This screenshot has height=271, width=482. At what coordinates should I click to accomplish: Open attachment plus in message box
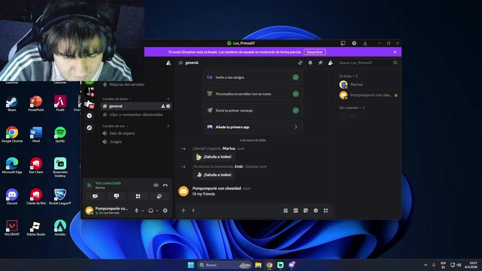pyautogui.click(x=183, y=211)
